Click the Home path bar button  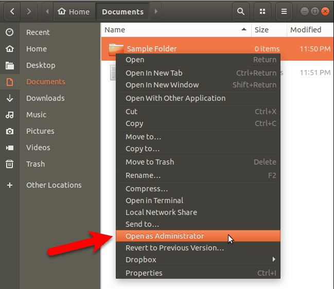click(74, 11)
